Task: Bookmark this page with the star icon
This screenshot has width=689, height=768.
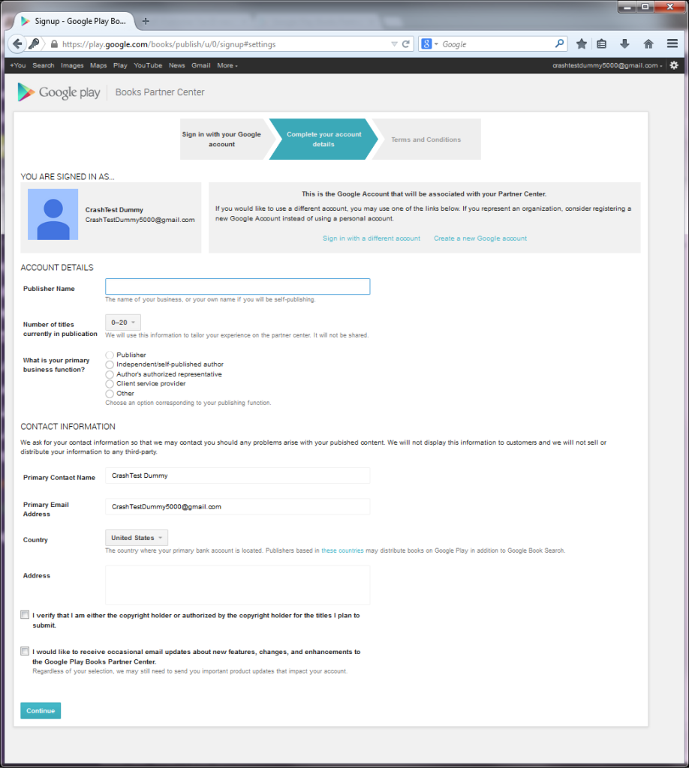Action: point(581,44)
